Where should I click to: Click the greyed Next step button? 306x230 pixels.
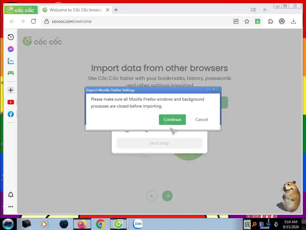click(x=160, y=143)
